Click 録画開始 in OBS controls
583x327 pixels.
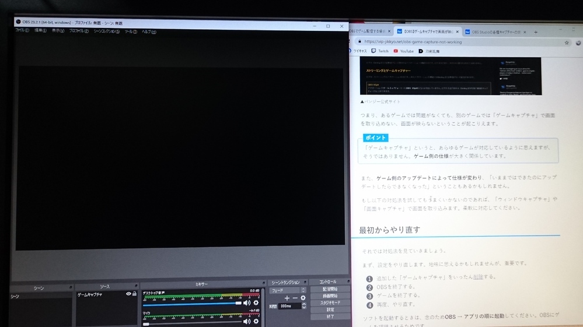pyautogui.click(x=330, y=296)
